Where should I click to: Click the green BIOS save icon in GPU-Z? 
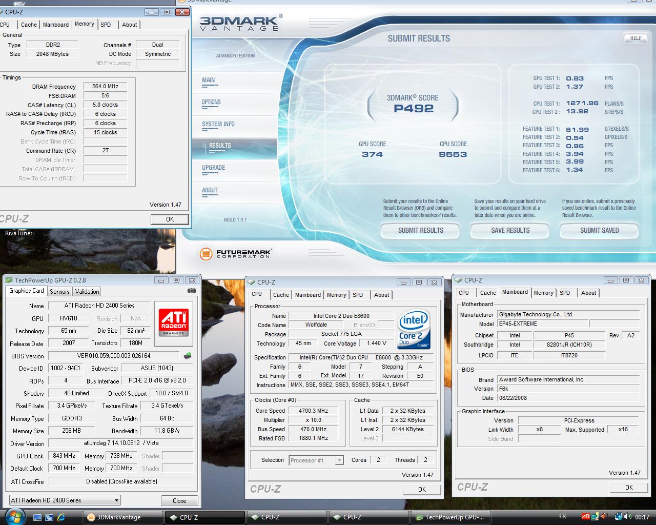188,355
